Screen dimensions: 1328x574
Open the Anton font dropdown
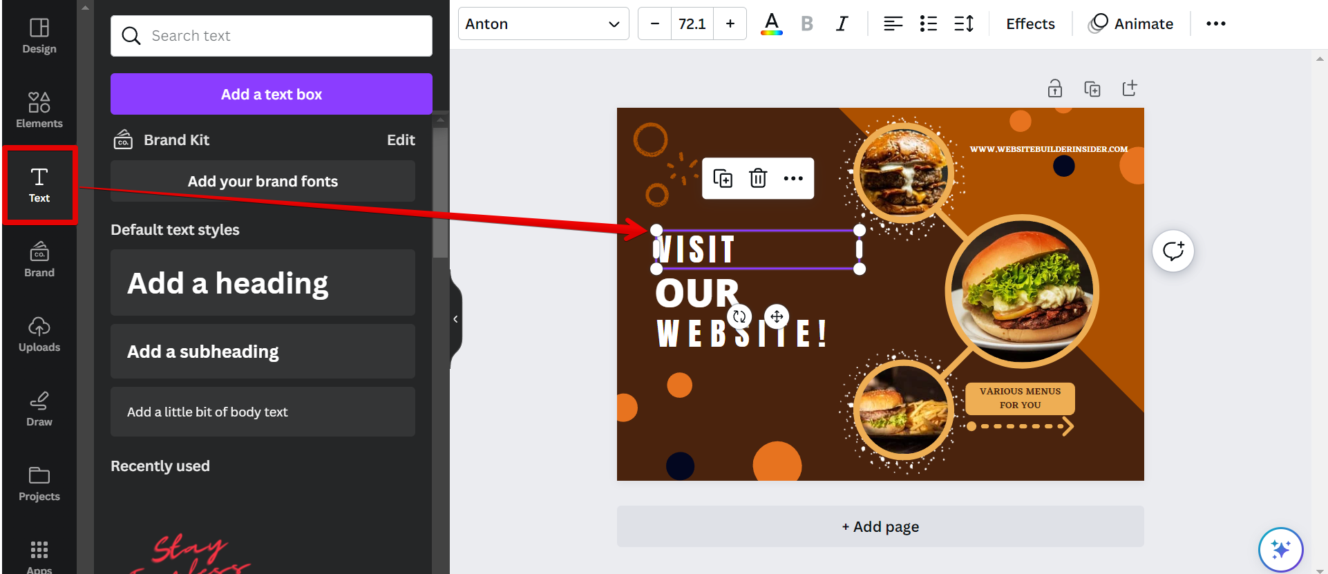543,24
